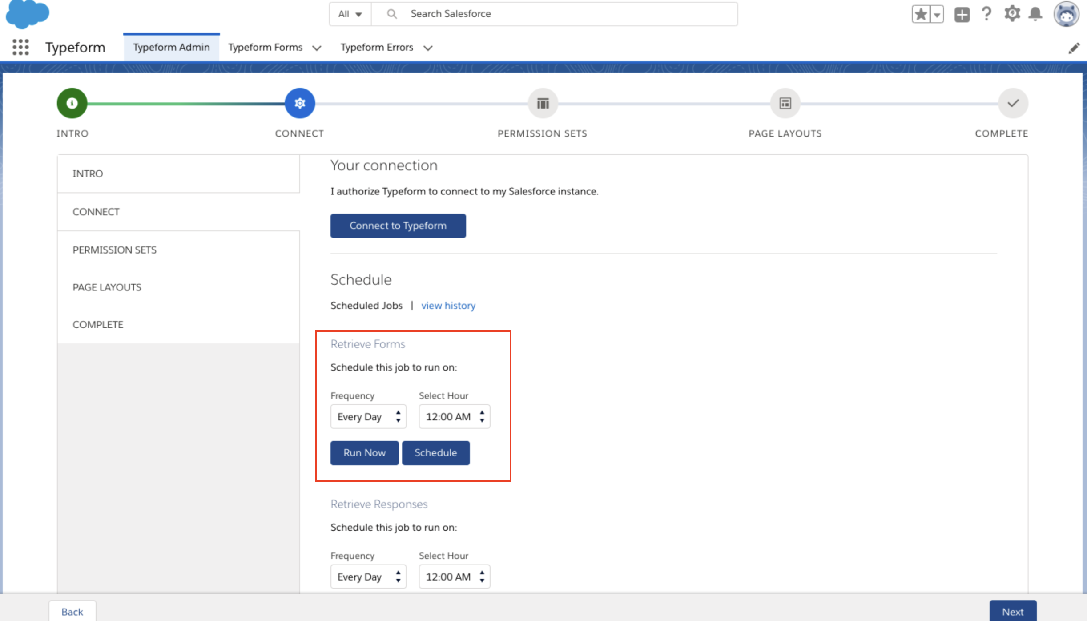The height and width of the screenshot is (621, 1087).
Task: Click the Scheduled Jobs label
Action: pyautogui.click(x=366, y=306)
